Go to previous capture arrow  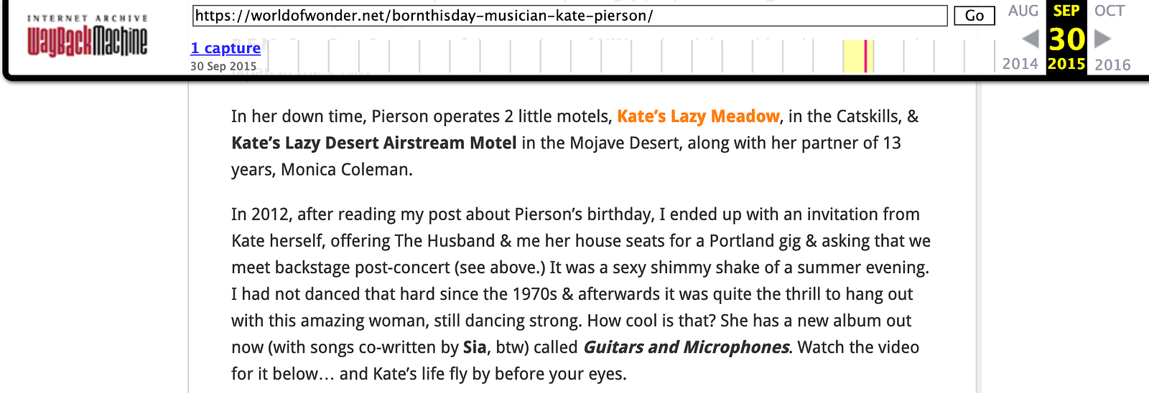1031,39
